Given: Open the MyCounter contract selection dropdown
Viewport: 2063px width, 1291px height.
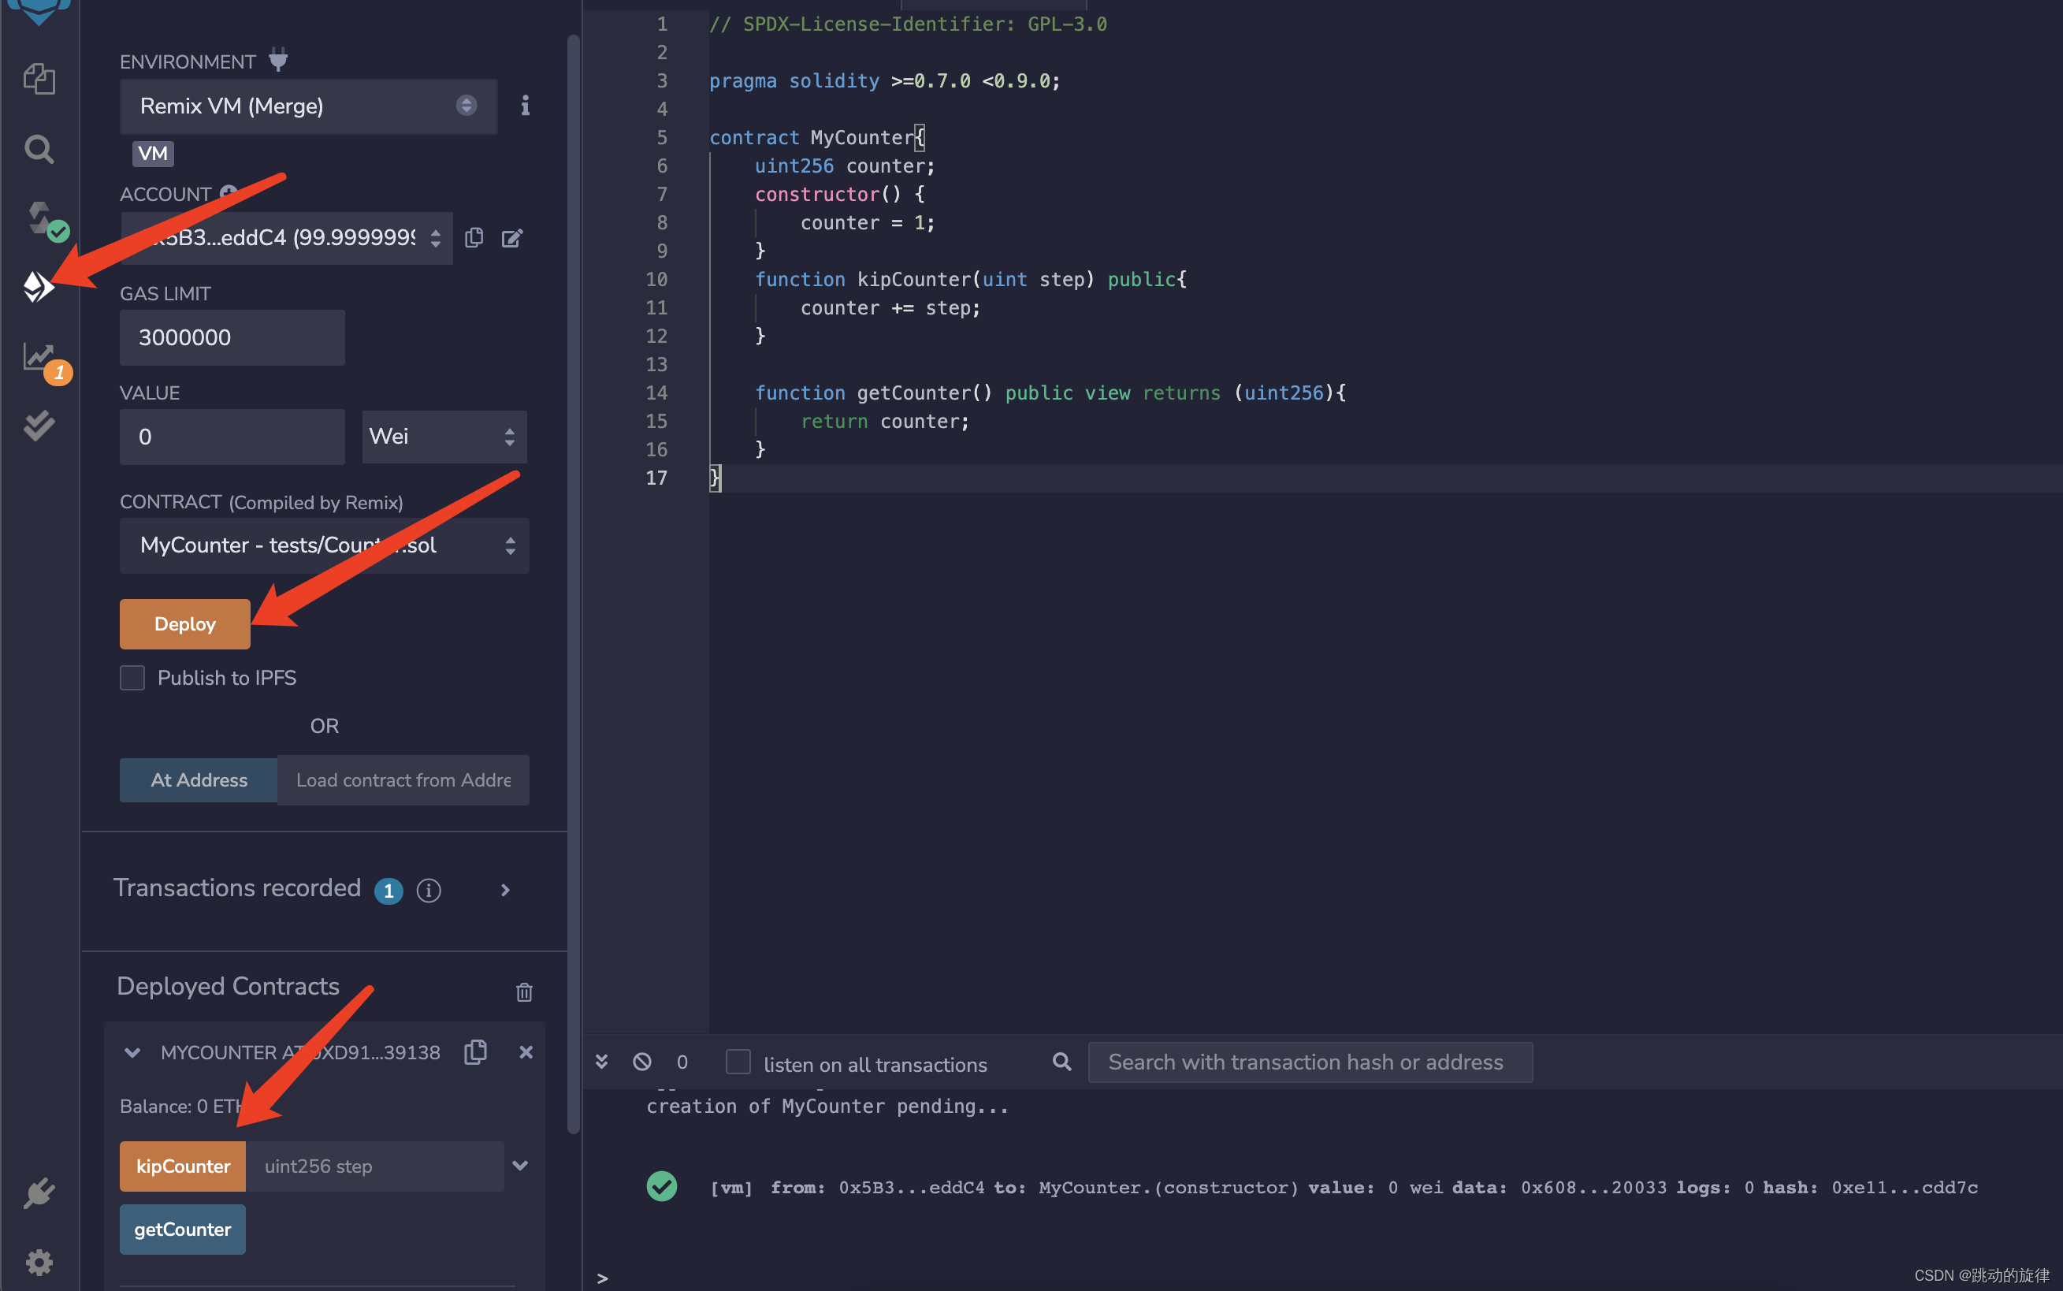Looking at the screenshot, I should pos(325,545).
